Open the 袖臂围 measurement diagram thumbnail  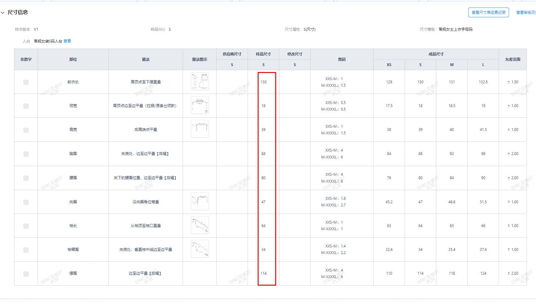pos(200,249)
